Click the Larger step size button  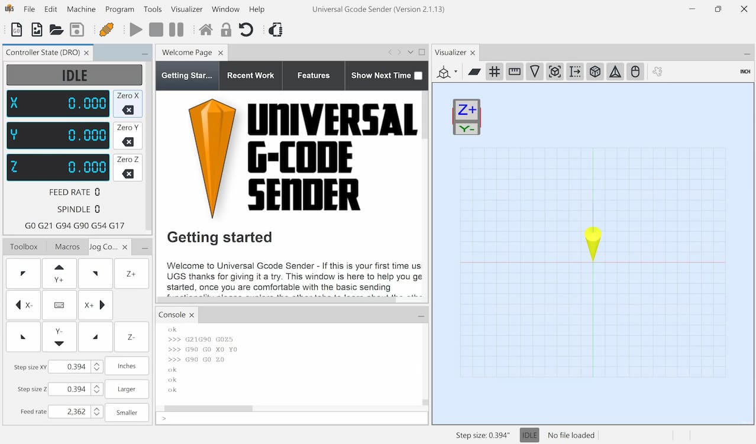tap(127, 389)
